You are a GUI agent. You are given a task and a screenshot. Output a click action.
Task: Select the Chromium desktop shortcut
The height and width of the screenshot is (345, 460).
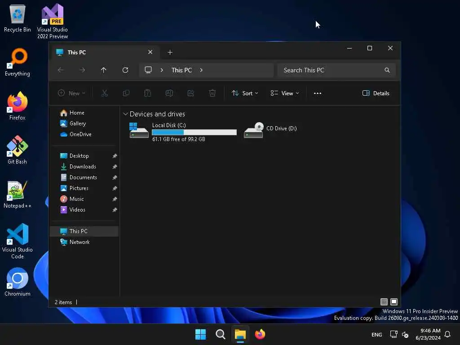(x=18, y=282)
